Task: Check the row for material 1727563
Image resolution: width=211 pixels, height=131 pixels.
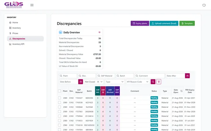Action: [59, 111]
